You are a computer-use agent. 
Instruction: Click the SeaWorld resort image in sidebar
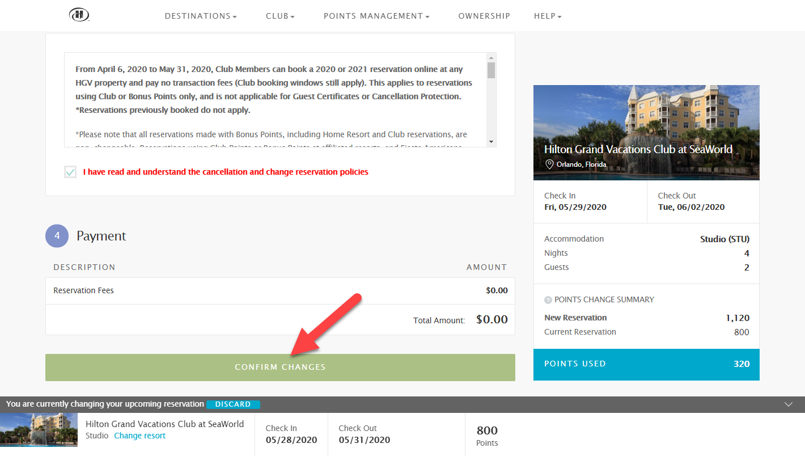pyautogui.click(x=646, y=133)
